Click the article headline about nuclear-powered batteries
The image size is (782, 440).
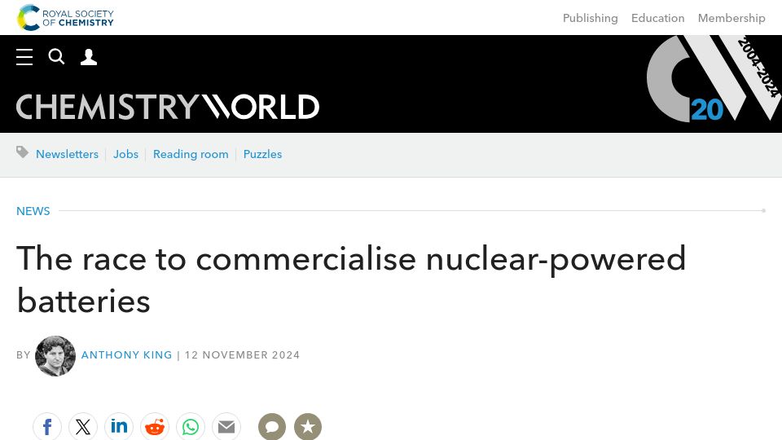pos(351,279)
